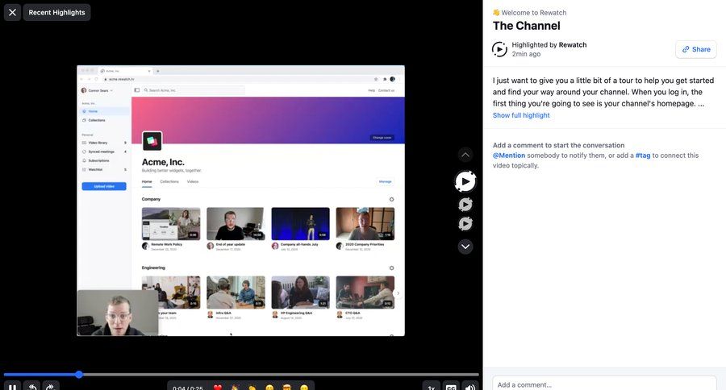React with the party popper emoji

click(x=235, y=388)
